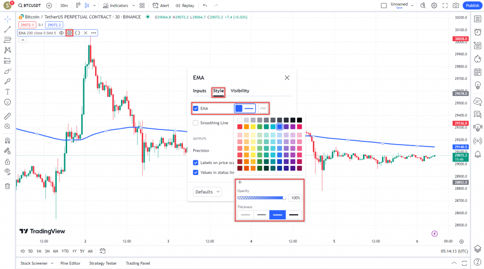The height and width of the screenshot is (269, 484).
Task: Open the ideas lightbulb panel
Action: pos(477,85)
